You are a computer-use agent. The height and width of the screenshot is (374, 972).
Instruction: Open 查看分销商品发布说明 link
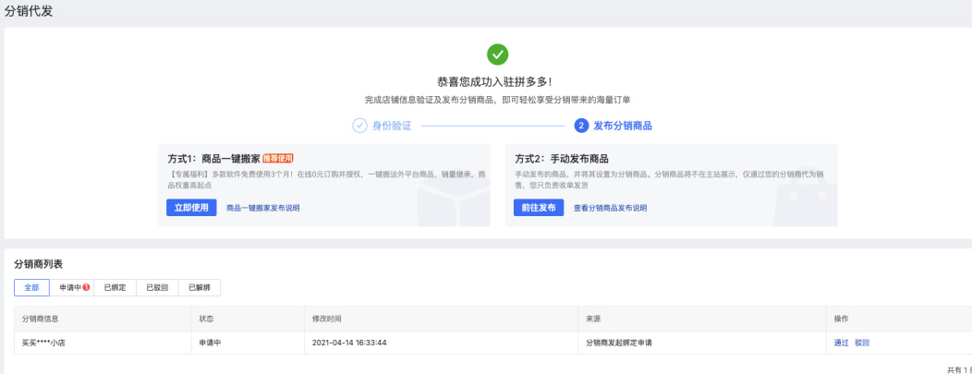[610, 208]
